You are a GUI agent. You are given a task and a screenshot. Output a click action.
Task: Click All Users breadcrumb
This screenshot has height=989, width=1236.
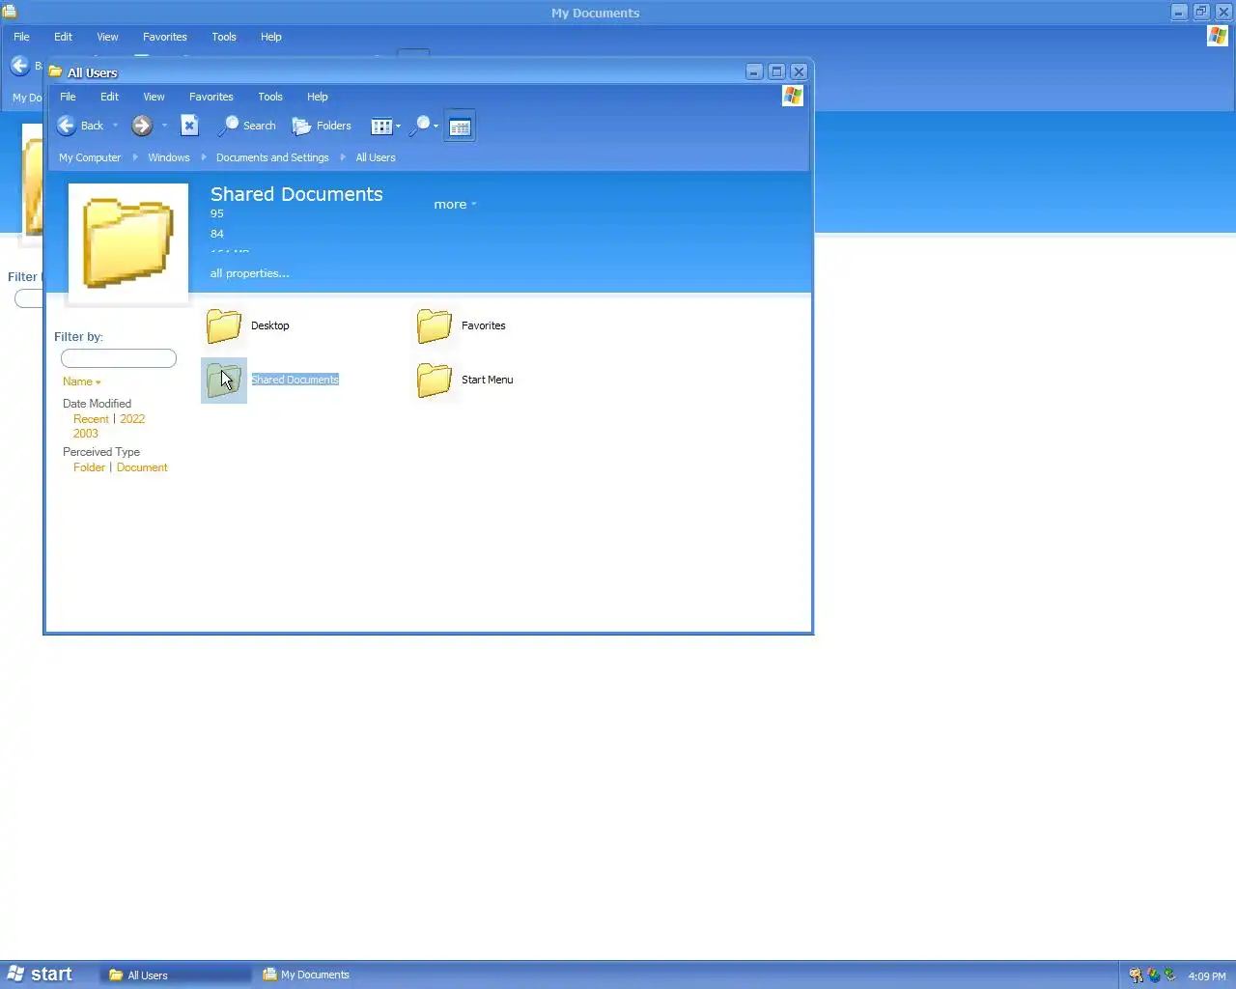click(x=376, y=157)
